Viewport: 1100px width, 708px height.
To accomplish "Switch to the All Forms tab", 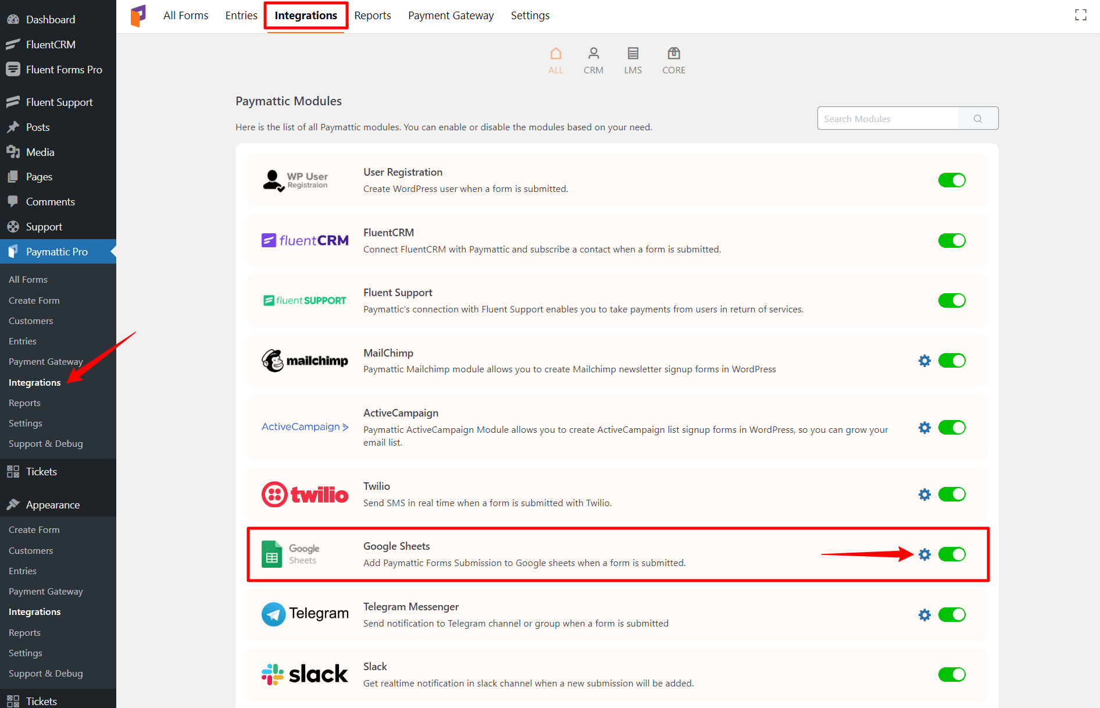I will click(185, 16).
